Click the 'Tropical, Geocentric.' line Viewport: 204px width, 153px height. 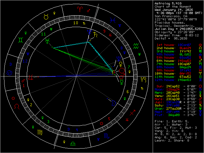pos(175,26)
